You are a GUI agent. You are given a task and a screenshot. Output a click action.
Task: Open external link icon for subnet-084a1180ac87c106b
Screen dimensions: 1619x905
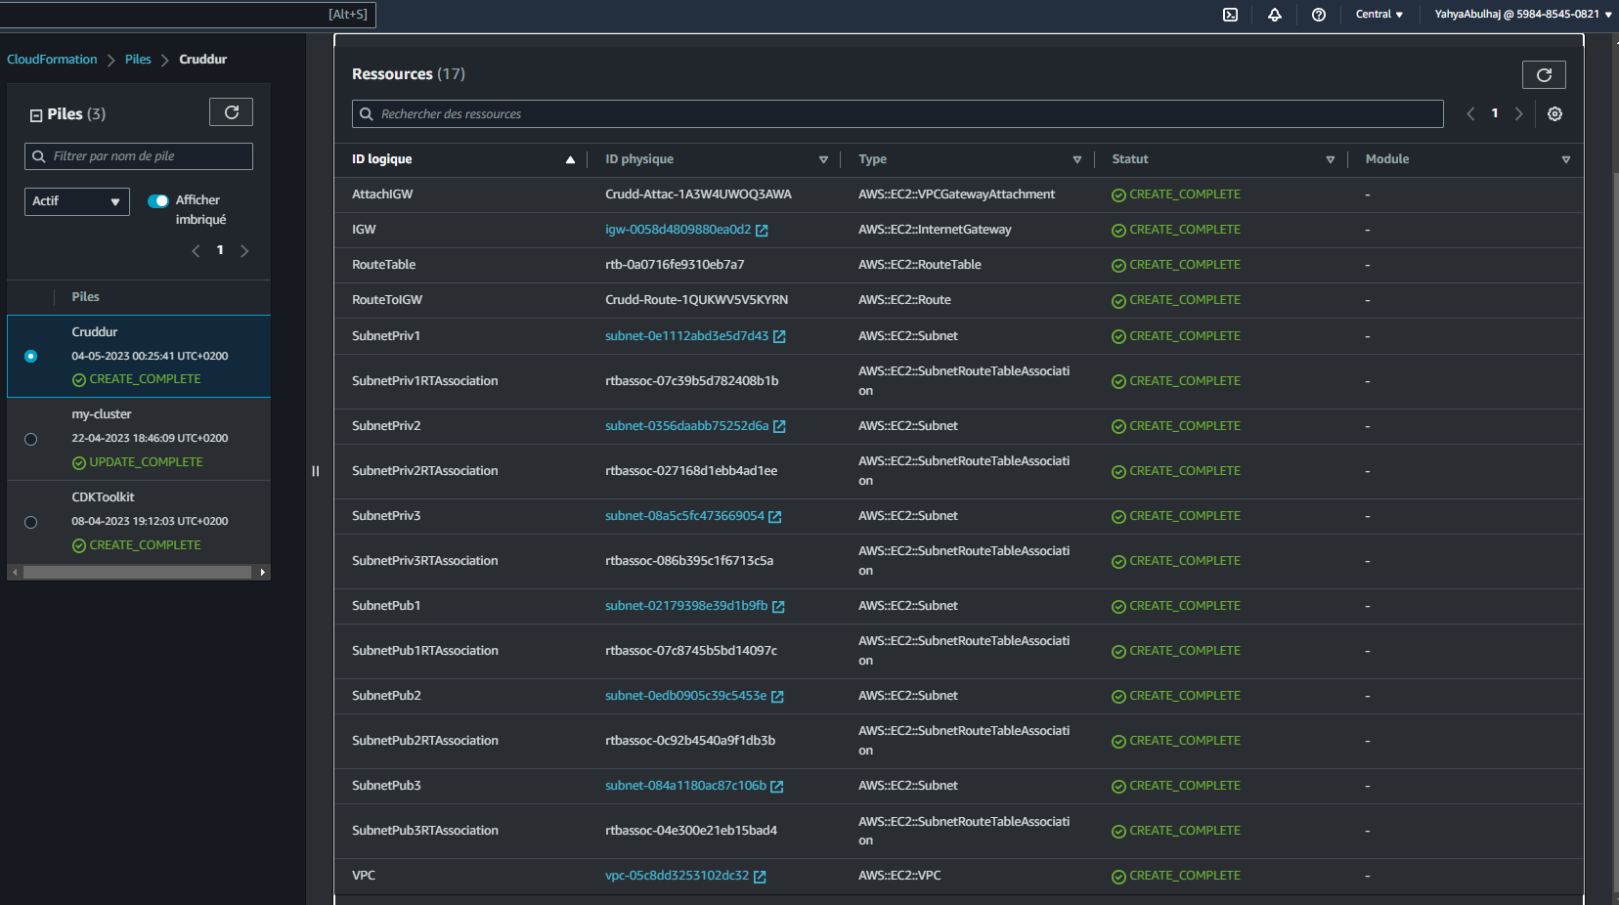[777, 787]
